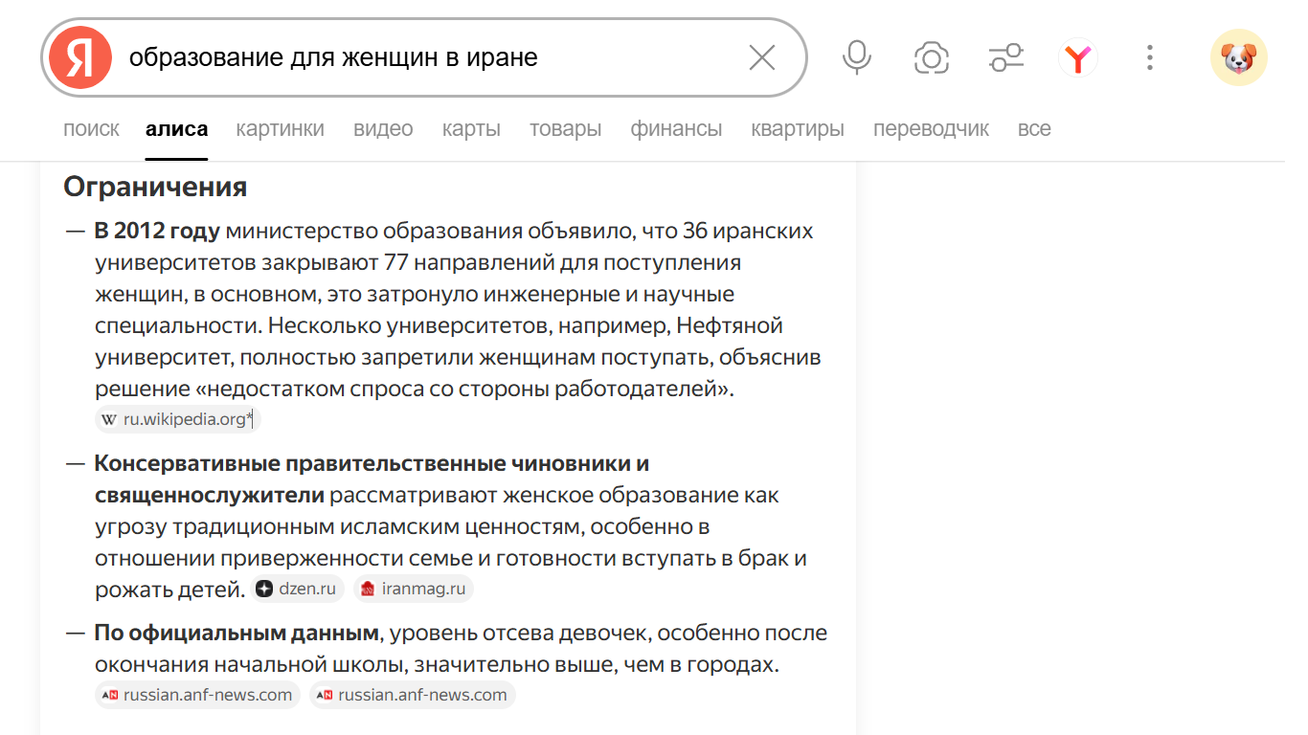Open the финансы tab
Image resolution: width=1308 pixels, height=735 pixels.
tap(676, 129)
